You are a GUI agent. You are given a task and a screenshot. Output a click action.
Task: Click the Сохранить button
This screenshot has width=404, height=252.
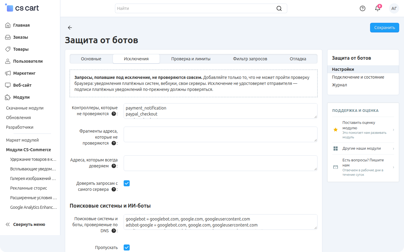coord(384,28)
